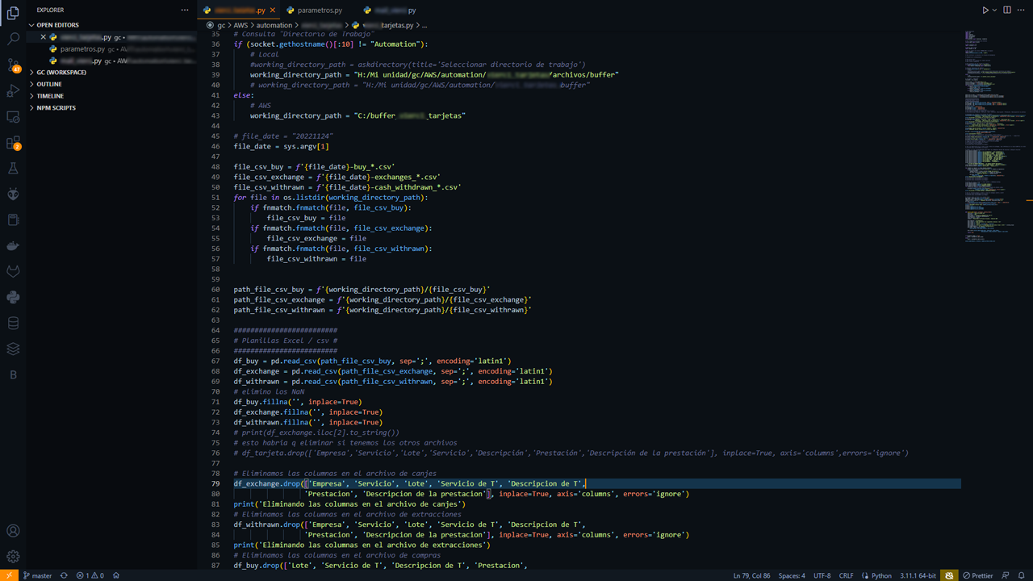1033x581 pixels.
Task: Open run options dropdown next to play button
Action: point(994,10)
